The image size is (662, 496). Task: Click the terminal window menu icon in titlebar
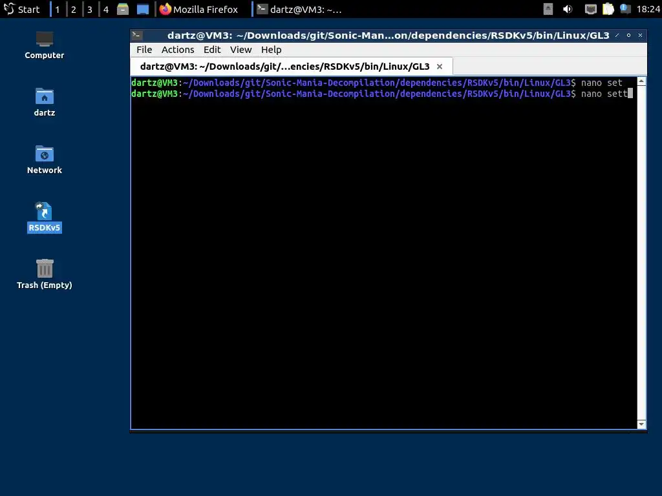[x=136, y=36]
